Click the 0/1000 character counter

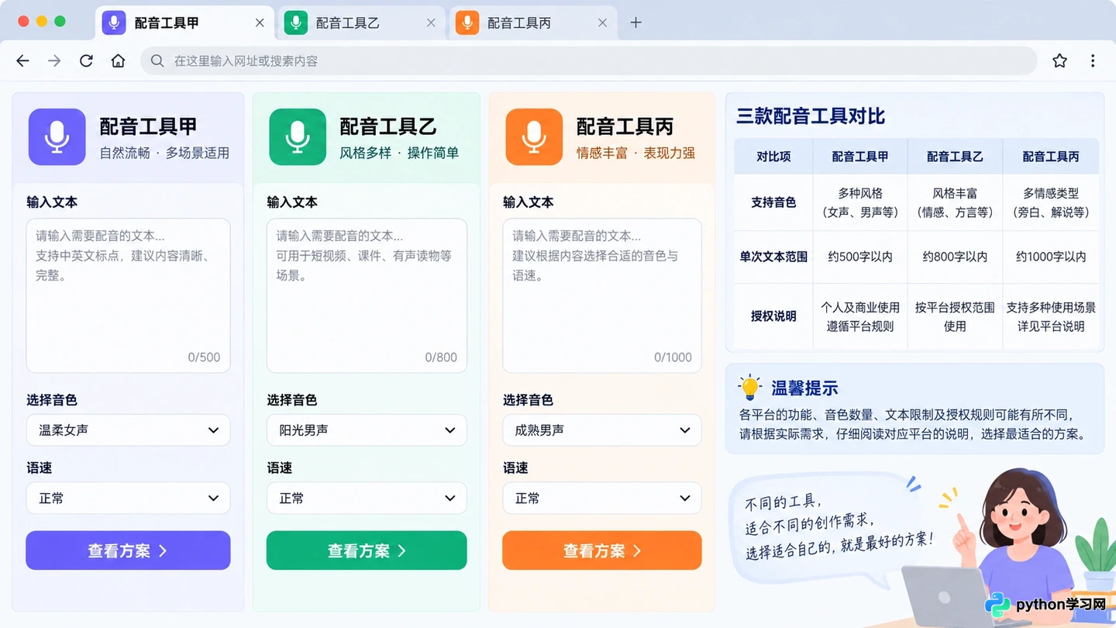pos(673,357)
